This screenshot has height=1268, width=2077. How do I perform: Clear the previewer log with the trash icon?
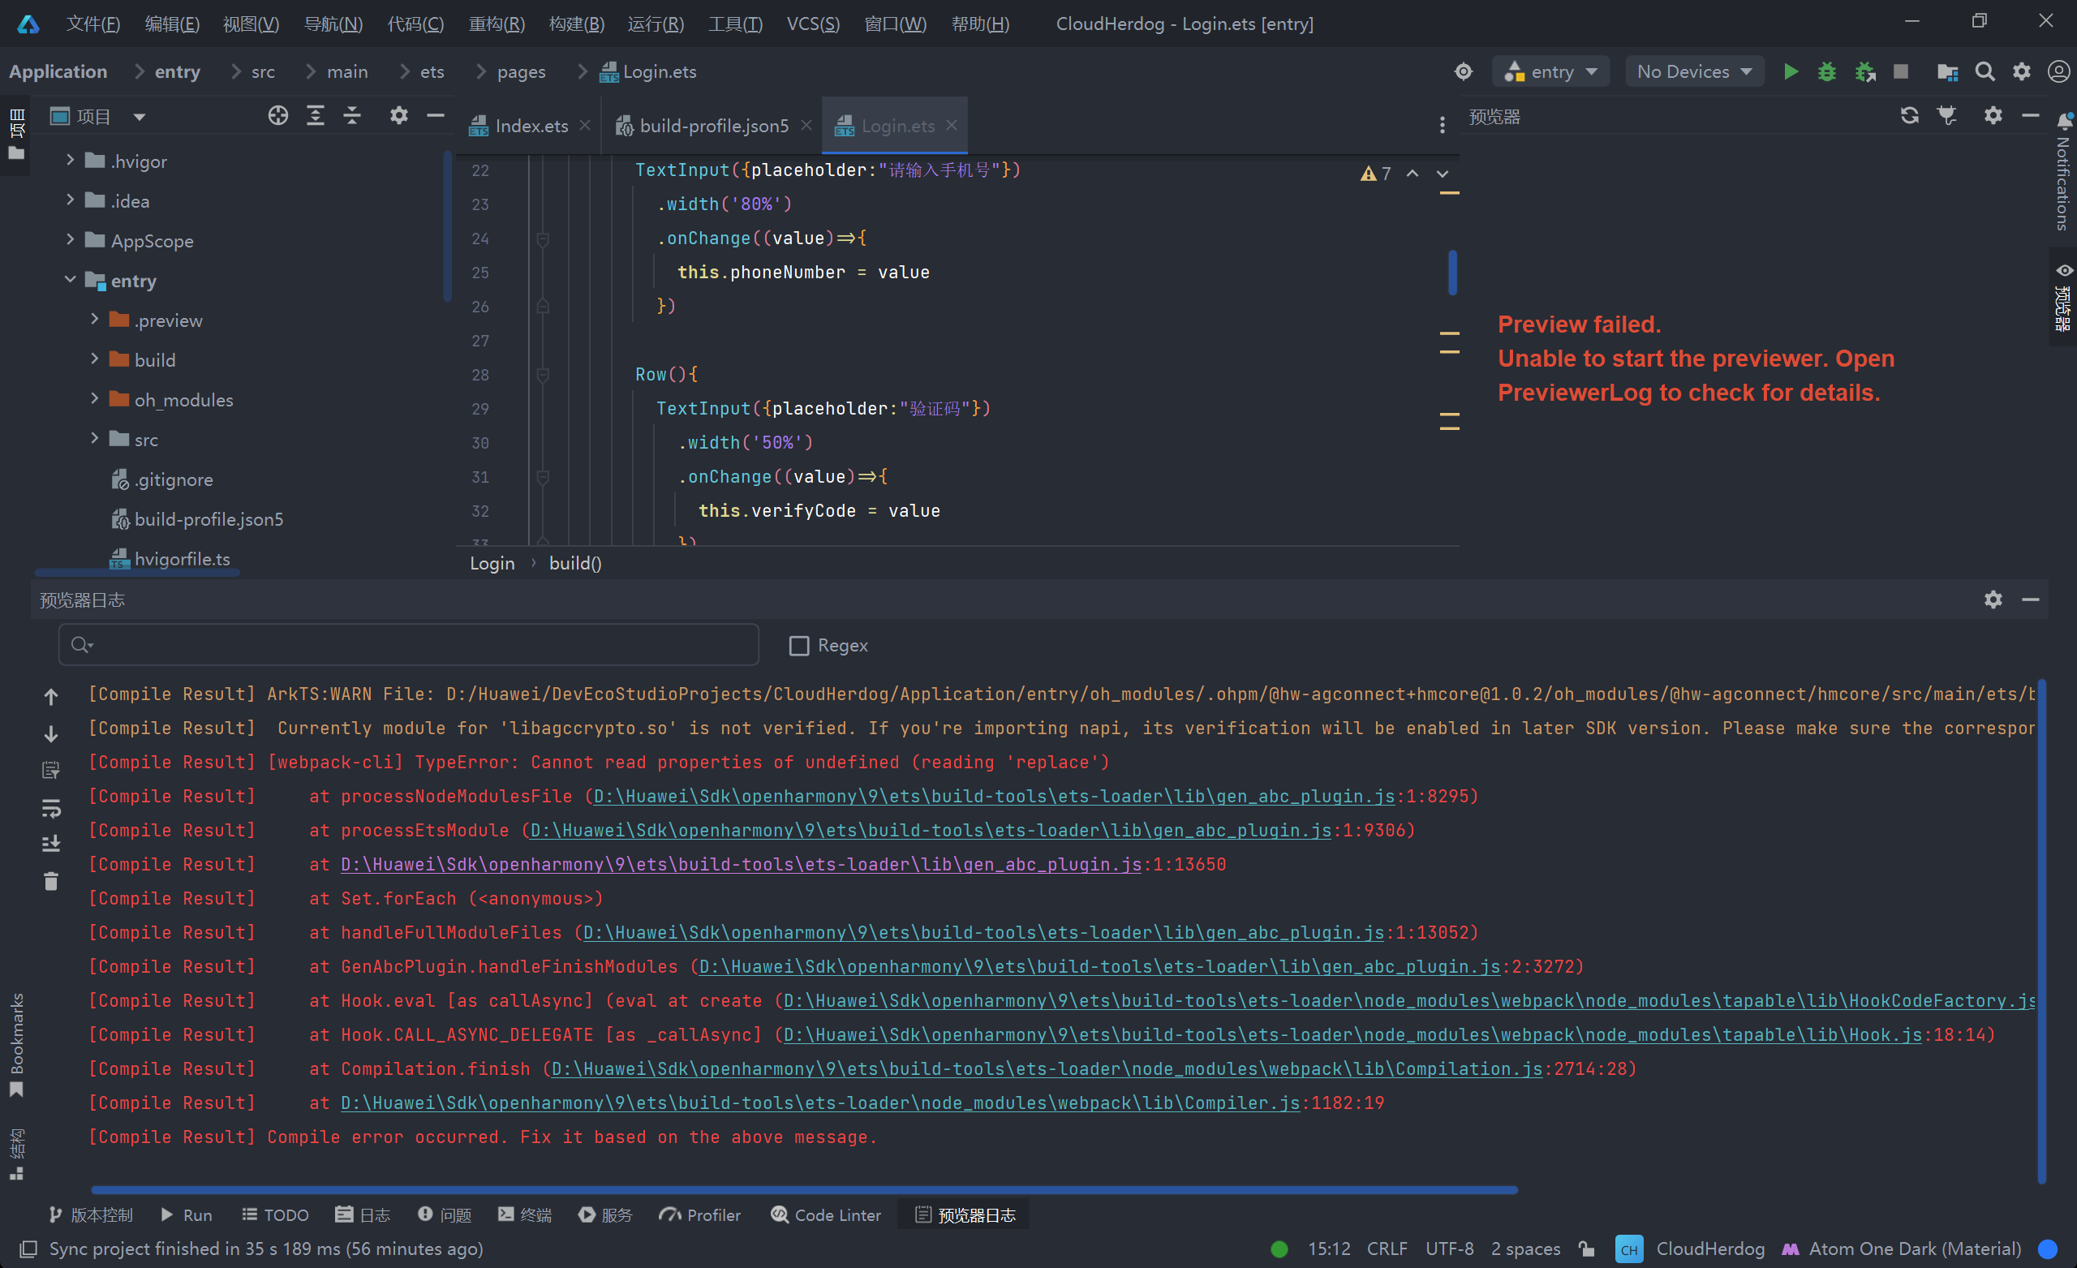[x=50, y=881]
